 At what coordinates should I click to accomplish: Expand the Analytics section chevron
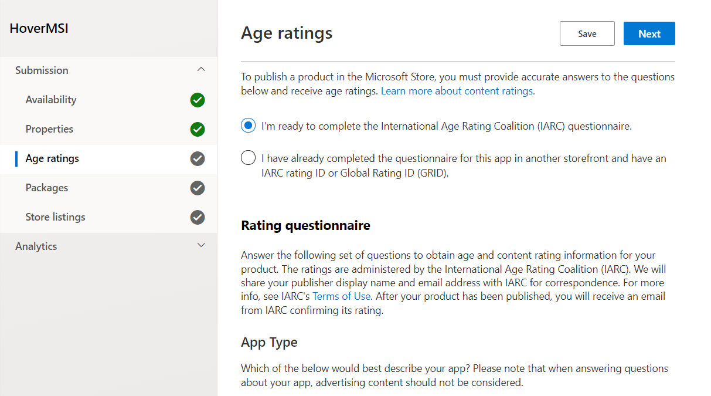tap(201, 245)
